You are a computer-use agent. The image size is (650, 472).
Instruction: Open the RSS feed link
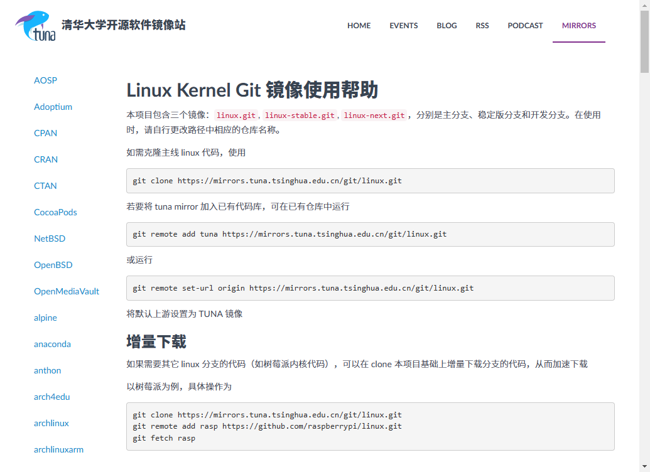(482, 25)
